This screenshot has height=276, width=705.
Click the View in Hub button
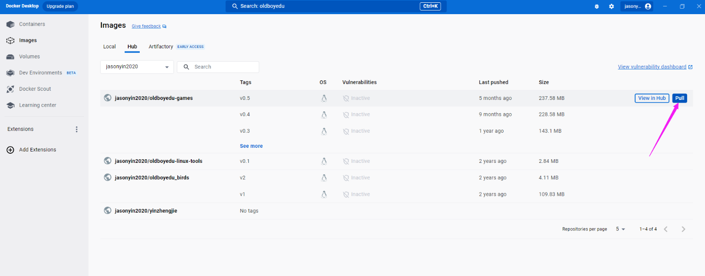[x=652, y=98]
